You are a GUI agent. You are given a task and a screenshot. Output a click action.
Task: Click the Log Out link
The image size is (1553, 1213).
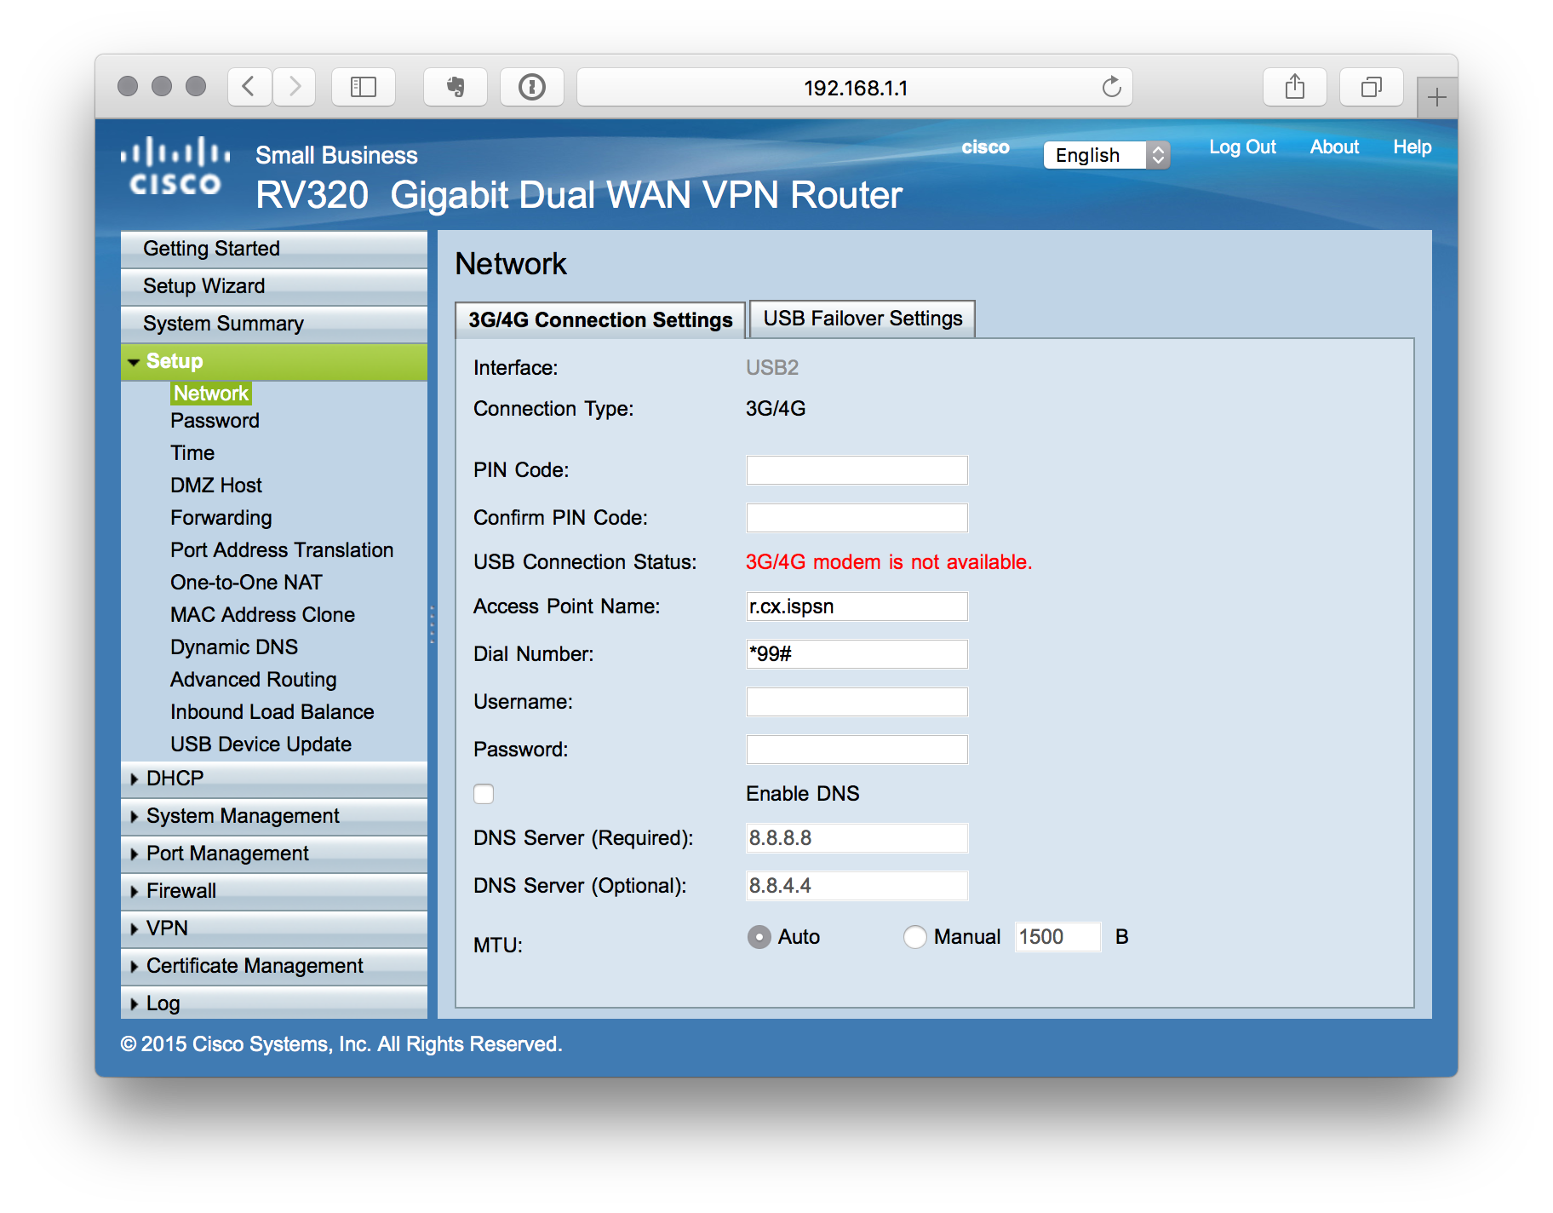click(1242, 147)
